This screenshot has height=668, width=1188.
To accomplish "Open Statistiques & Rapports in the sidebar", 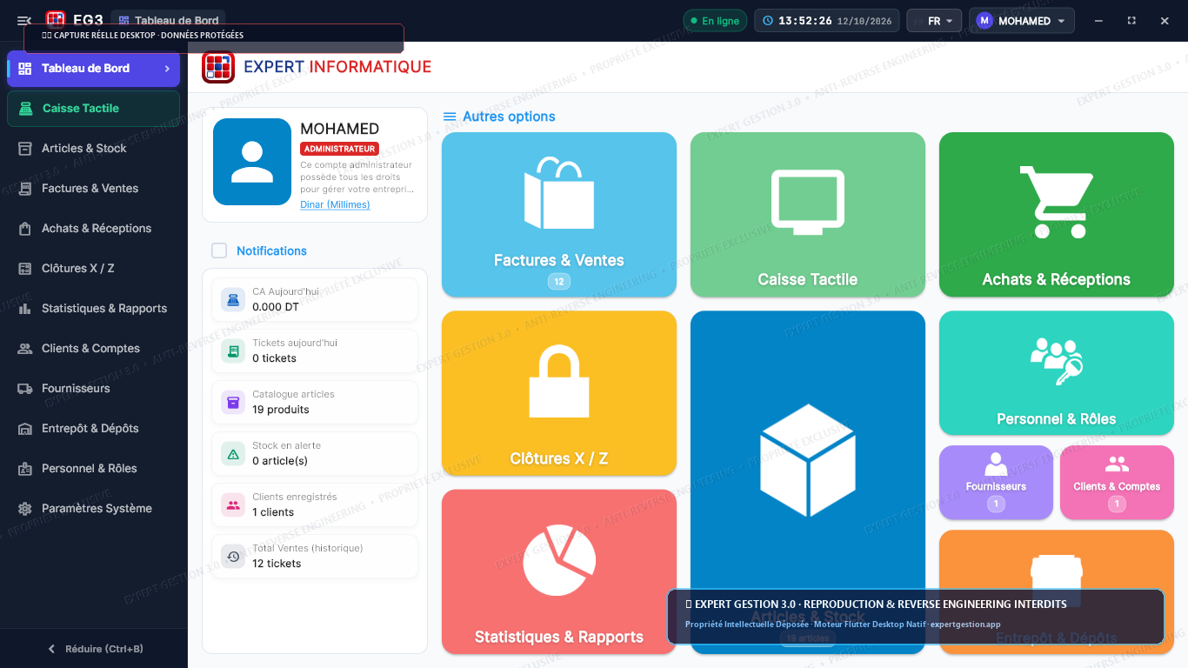I will [x=94, y=309].
